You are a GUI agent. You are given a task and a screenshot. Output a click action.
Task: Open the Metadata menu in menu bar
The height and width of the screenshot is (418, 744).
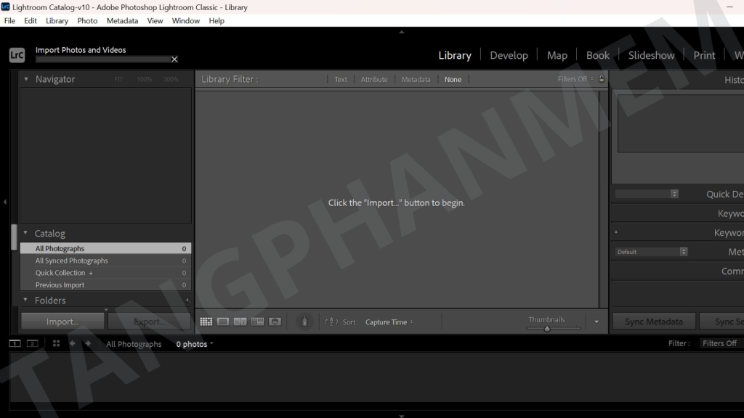coord(122,21)
